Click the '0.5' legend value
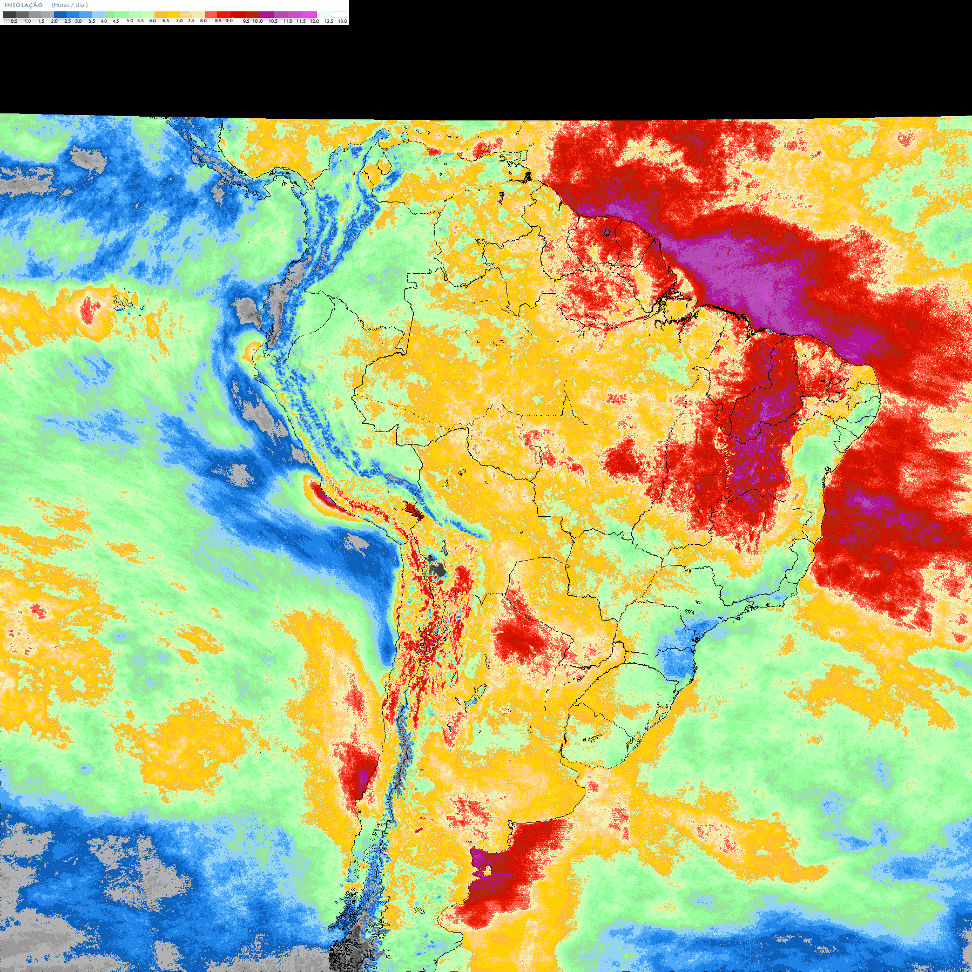972x972 pixels. [14, 21]
